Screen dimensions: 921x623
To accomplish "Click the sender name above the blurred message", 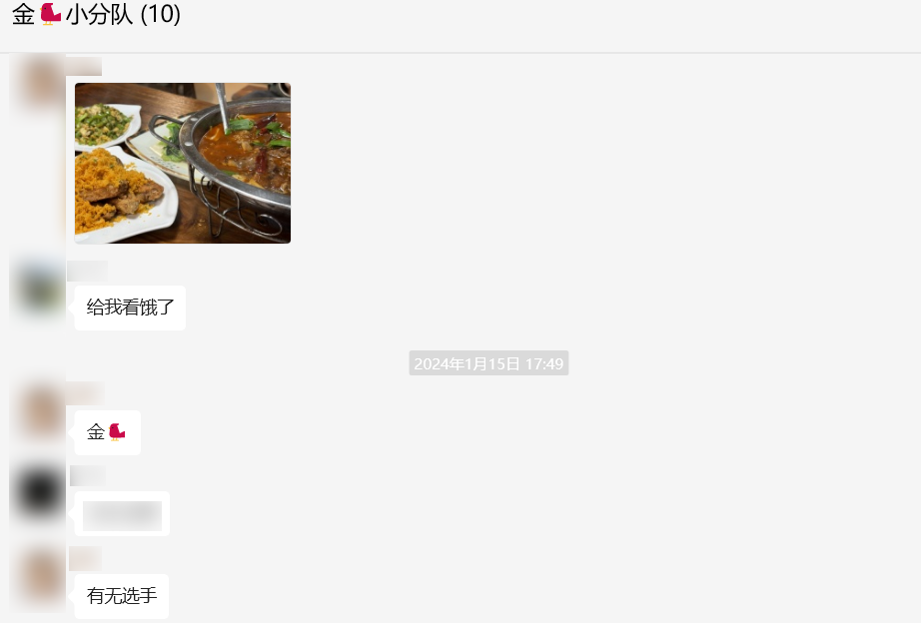I will point(88,475).
